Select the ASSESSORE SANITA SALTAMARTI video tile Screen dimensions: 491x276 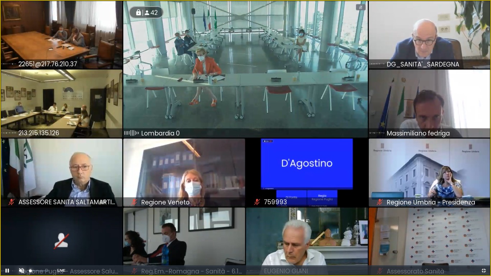coord(61,172)
